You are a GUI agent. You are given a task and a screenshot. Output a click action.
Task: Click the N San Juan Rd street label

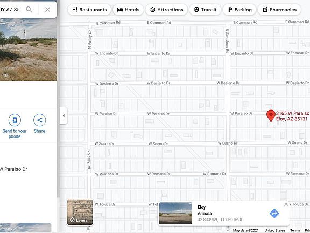coord(227,41)
